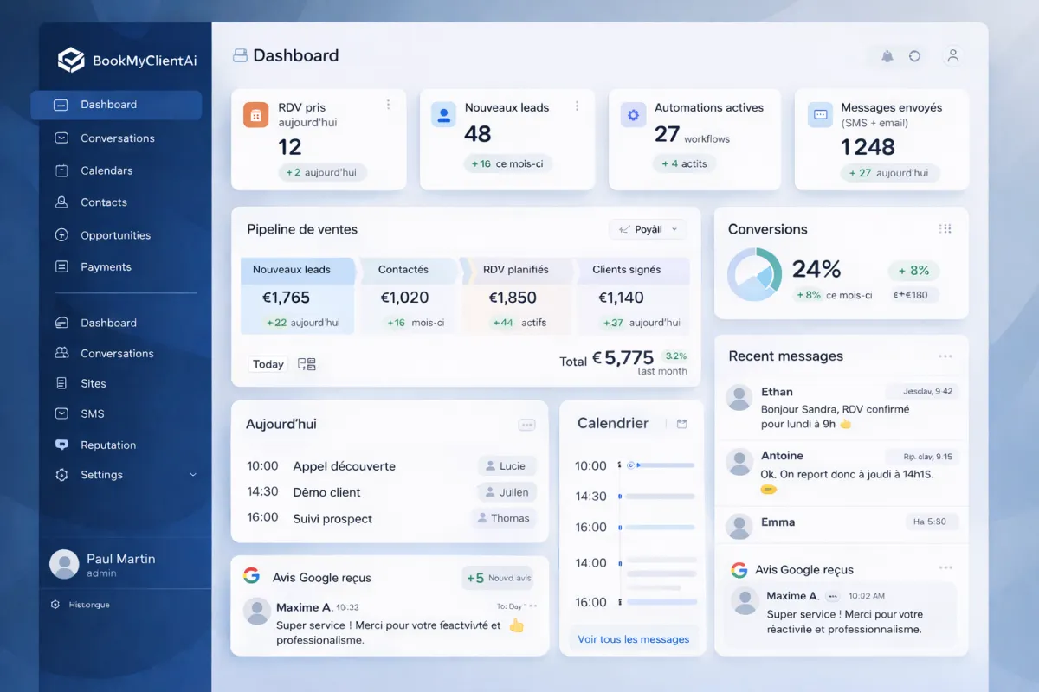Open ellipsis menu of Avis Google under Recent messages
The image size is (1039, 692).
click(945, 568)
